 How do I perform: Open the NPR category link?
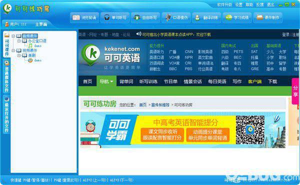click(x=188, y=57)
